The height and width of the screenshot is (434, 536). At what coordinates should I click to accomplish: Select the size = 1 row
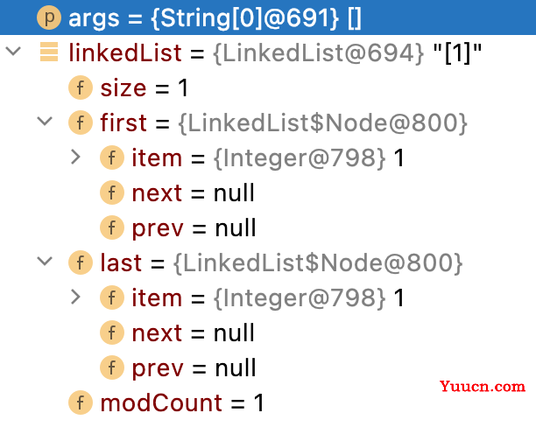[268, 87]
